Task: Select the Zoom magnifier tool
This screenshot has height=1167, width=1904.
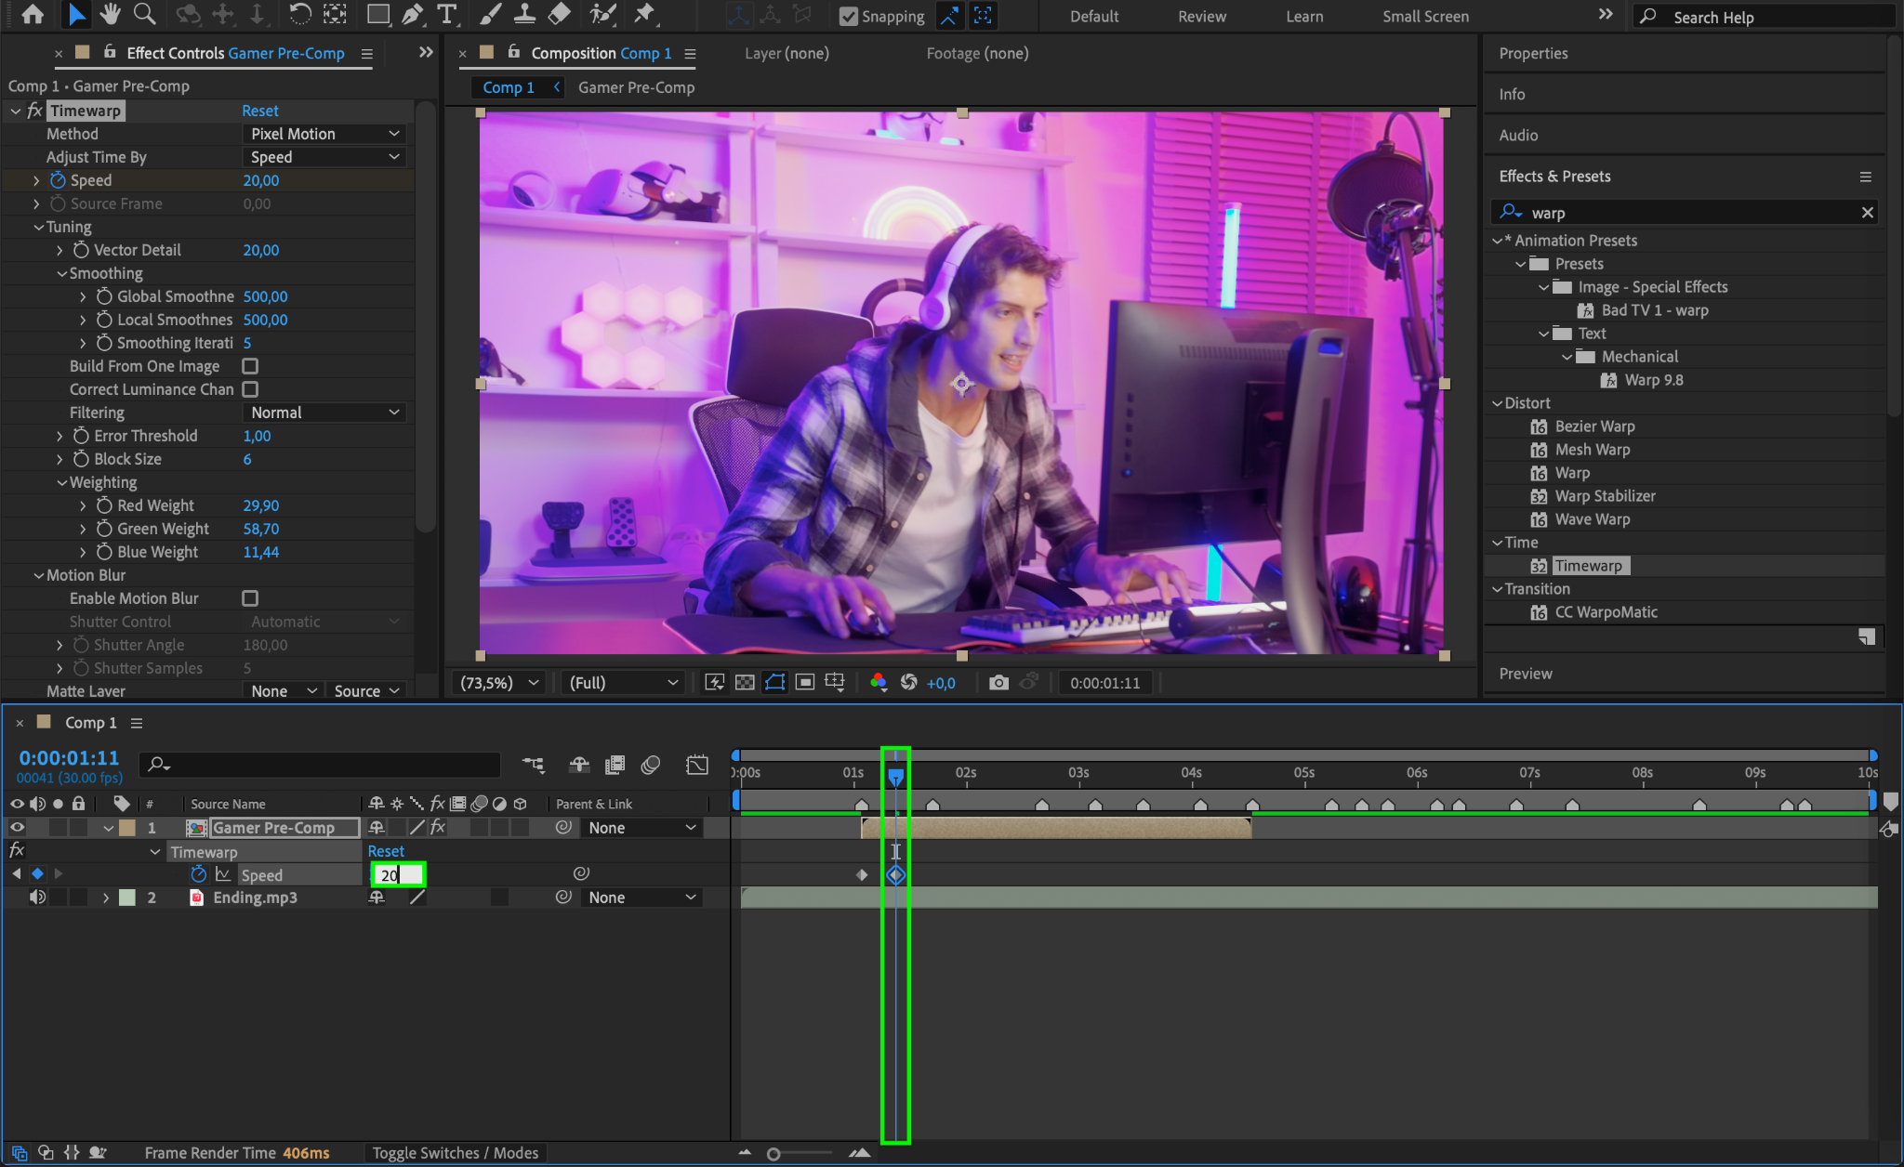Action: (144, 14)
